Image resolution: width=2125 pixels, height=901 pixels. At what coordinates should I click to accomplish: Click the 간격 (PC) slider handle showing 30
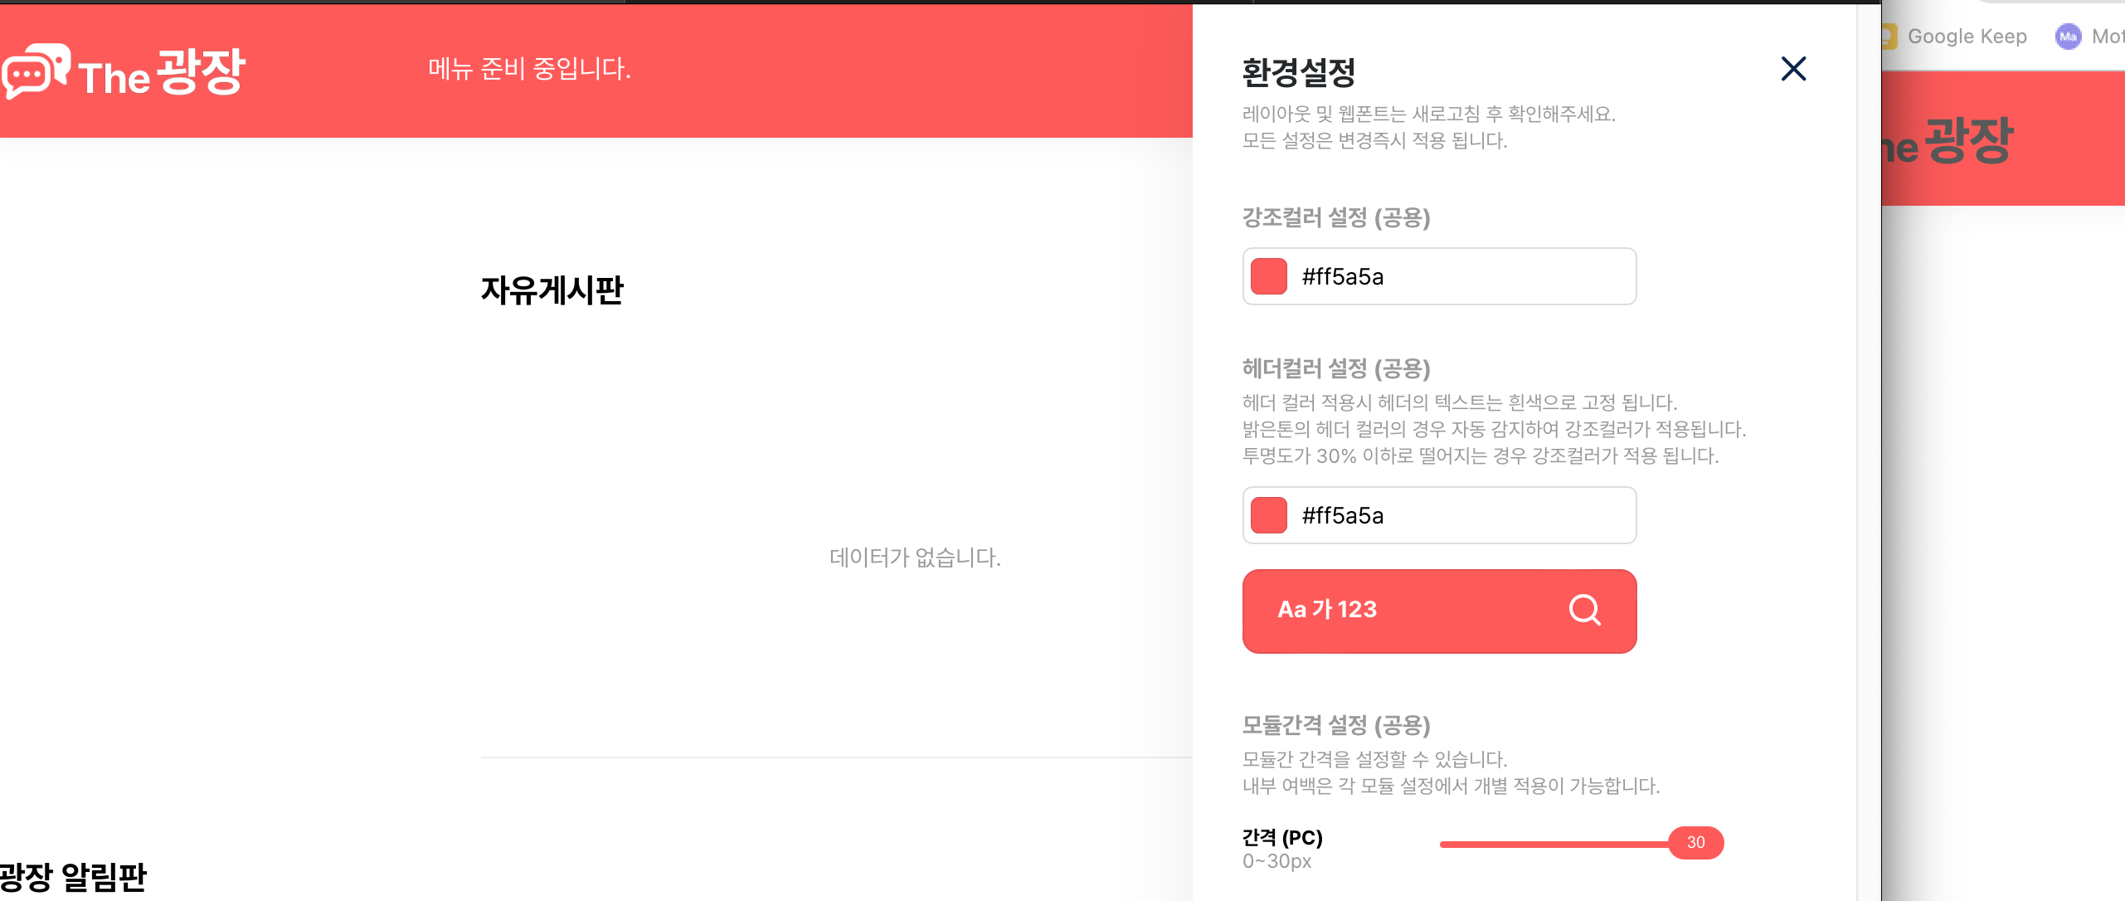(1695, 843)
